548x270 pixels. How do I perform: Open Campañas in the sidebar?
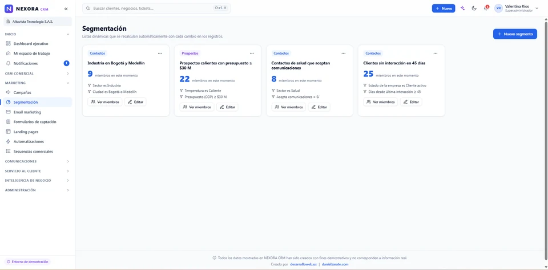coord(38,92)
